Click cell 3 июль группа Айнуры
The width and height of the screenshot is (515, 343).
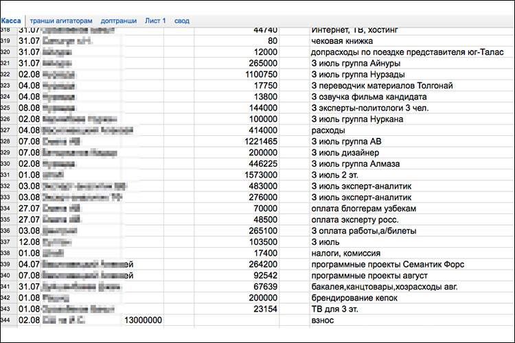point(412,63)
